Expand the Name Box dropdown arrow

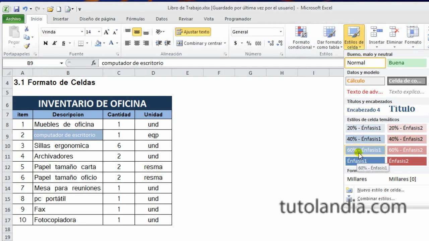tap(61, 63)
